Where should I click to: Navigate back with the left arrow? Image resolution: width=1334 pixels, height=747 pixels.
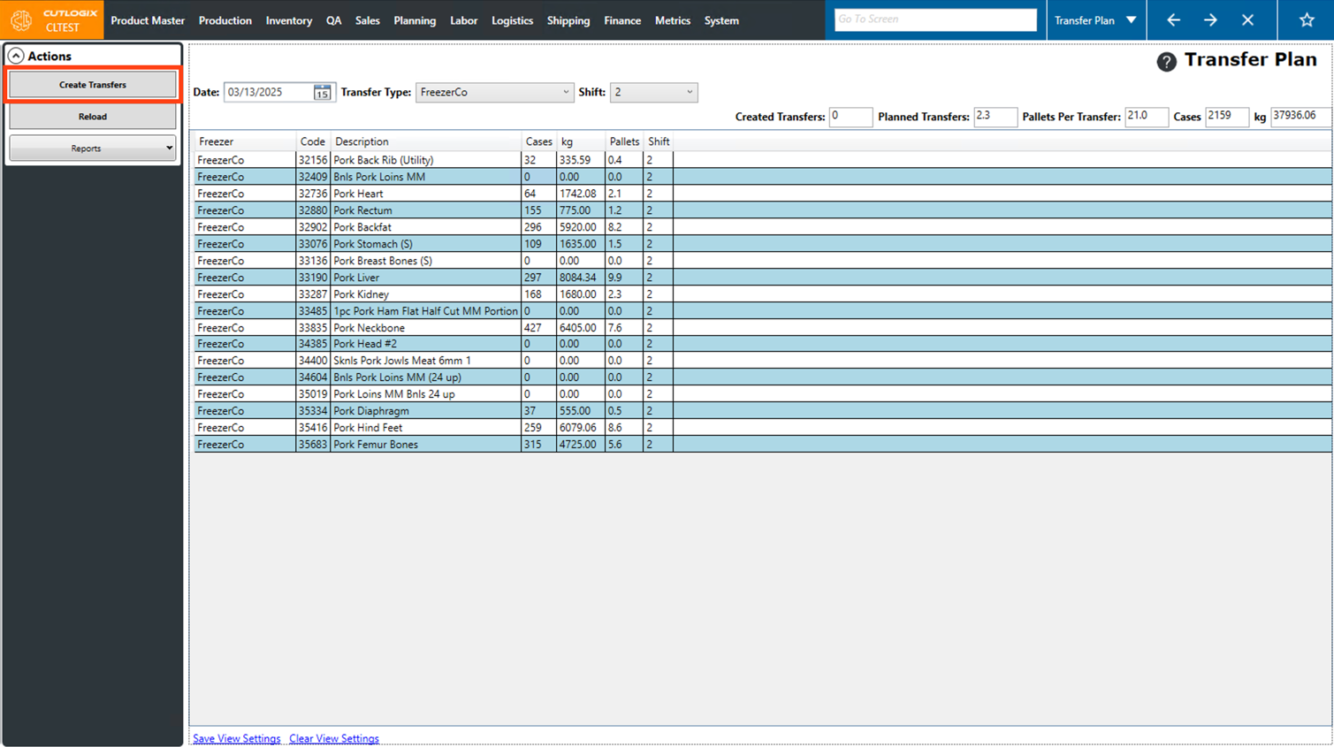click(1173, 20)
